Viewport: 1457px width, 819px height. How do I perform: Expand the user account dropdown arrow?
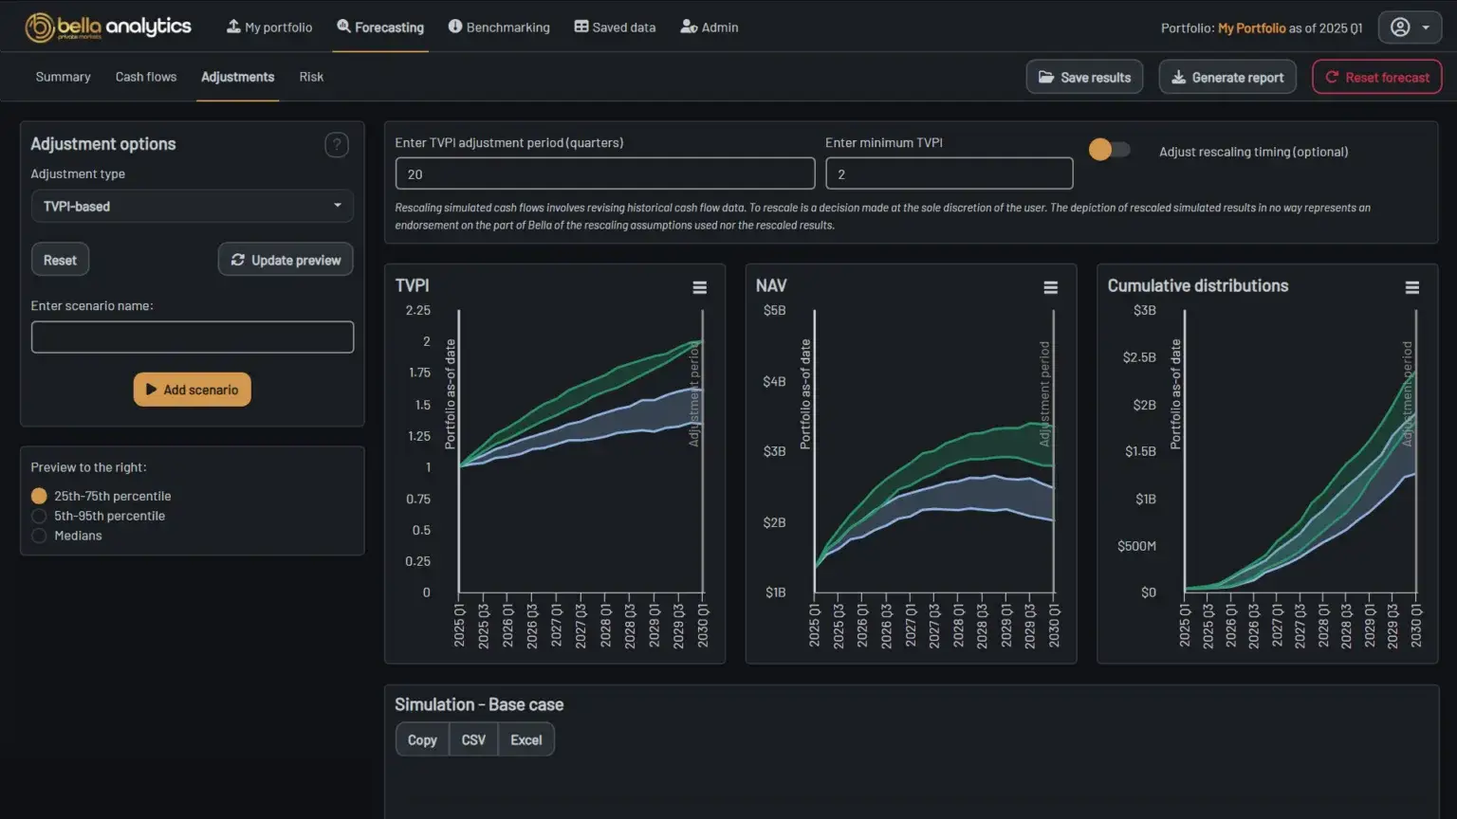(1425, 27)
